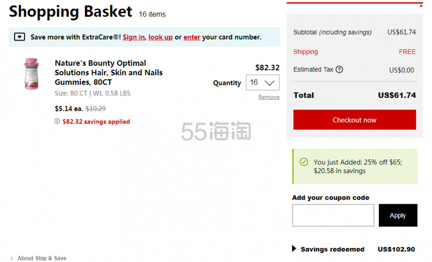Image resolution: width=432 pixels, height=262 pixels.
Task: Click the red scroll-up triangle icon
Action: click(421, 6)
